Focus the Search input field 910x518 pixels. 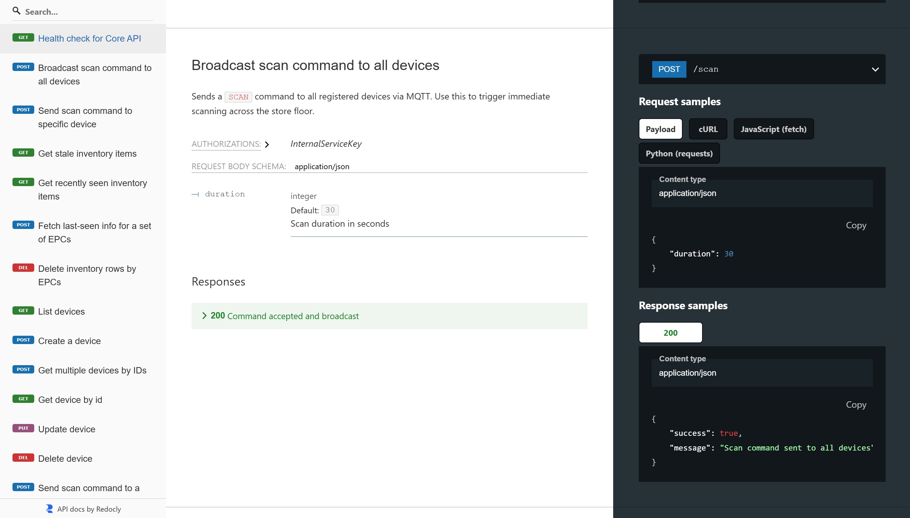point(89,12)
